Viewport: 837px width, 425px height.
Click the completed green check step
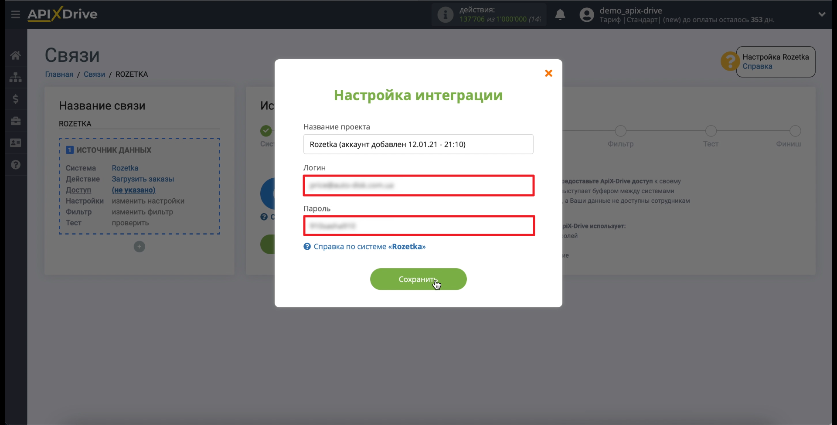(x=266, y=131)
